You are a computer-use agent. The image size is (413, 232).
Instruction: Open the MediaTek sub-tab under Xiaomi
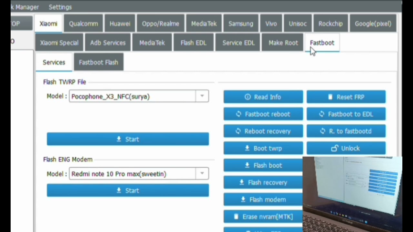(x=152, y=43)
